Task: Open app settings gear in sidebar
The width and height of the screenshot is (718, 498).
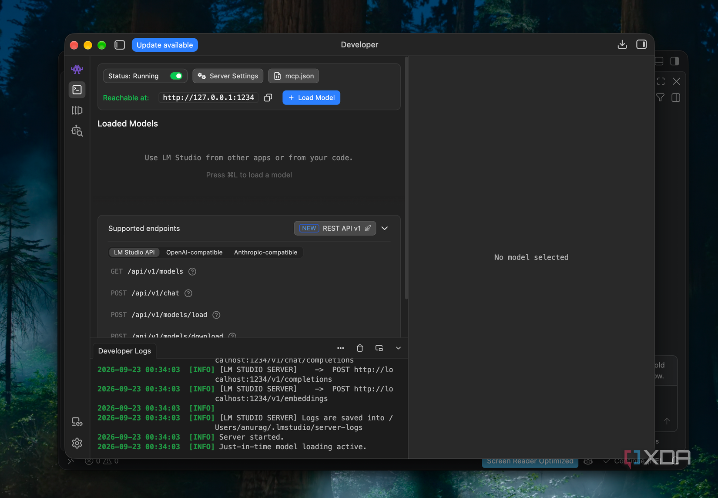Action: pos(77,443)
